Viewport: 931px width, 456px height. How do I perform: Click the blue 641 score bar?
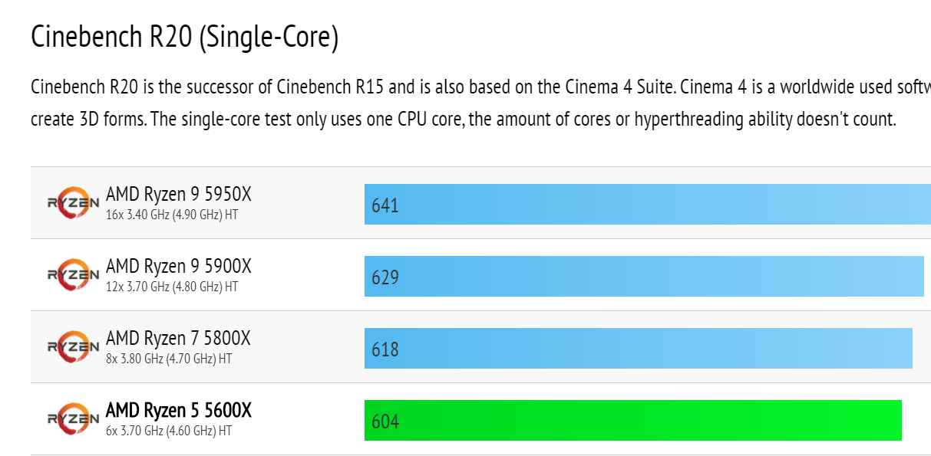point(647,205)
